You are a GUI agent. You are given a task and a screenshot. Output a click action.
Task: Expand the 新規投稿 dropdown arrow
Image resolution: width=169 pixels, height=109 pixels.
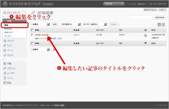click(x=122, y=4)
